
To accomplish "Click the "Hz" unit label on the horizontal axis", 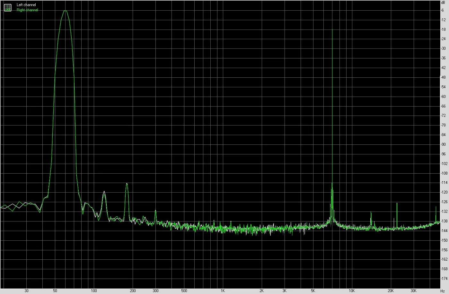I will [443, 291].
